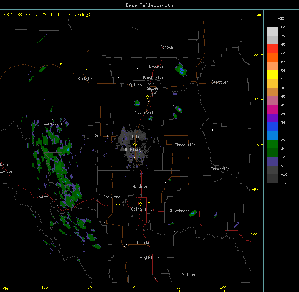Click the 100 tick label on the right axis
The width and height of the screenshot is (299, 292).
pos(255,55)
